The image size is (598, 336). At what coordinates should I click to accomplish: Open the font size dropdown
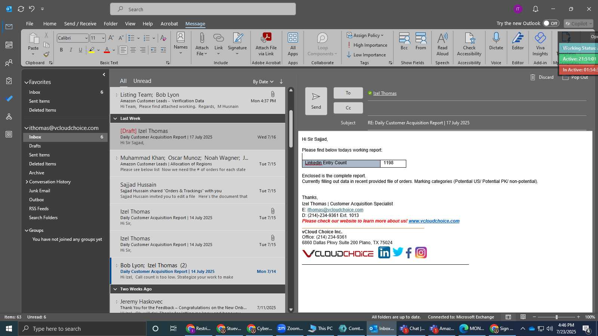pyautogui.click(x=103, y=38)
